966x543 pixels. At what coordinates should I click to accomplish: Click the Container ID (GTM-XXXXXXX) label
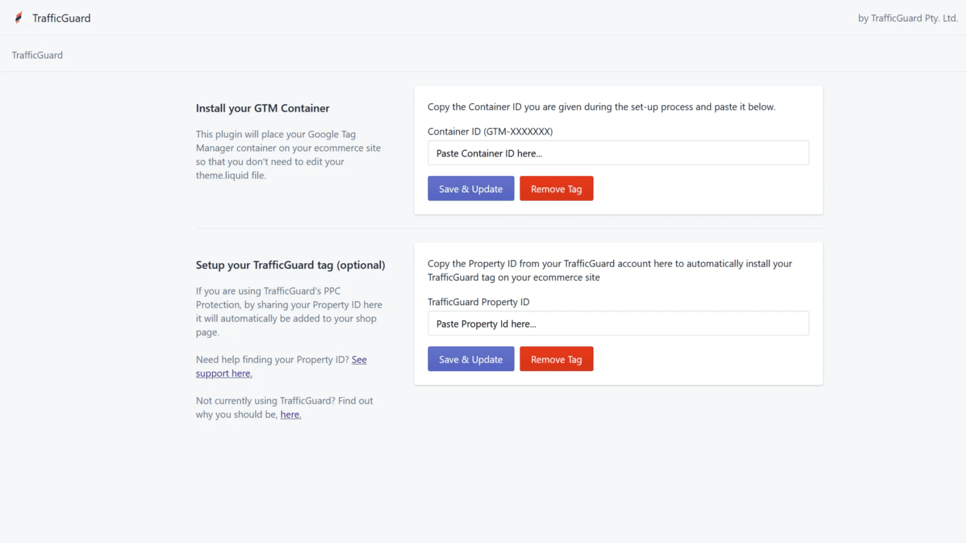pos(490,131)
